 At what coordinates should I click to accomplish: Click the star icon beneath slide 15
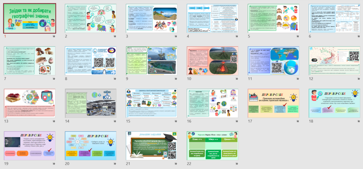click(176, 121)
